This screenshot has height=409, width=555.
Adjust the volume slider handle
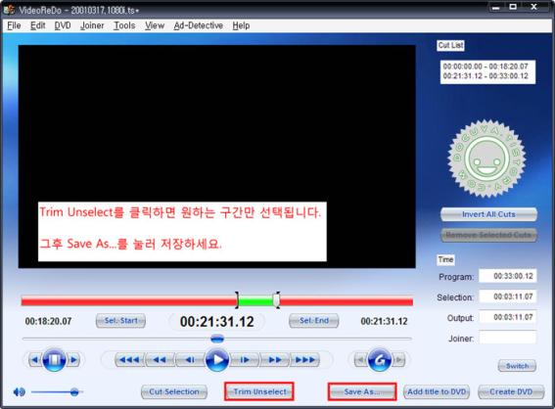click(74, 391)
